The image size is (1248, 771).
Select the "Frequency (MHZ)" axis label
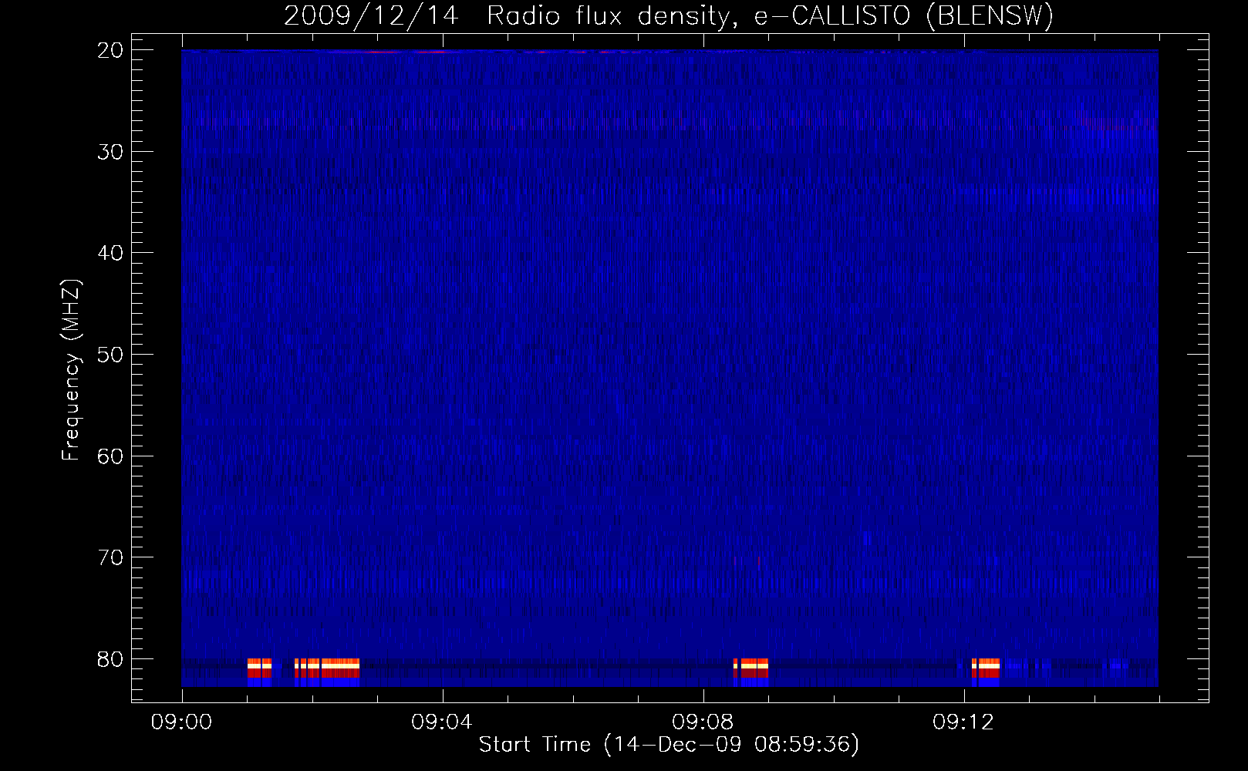click(x=71, y=369)
